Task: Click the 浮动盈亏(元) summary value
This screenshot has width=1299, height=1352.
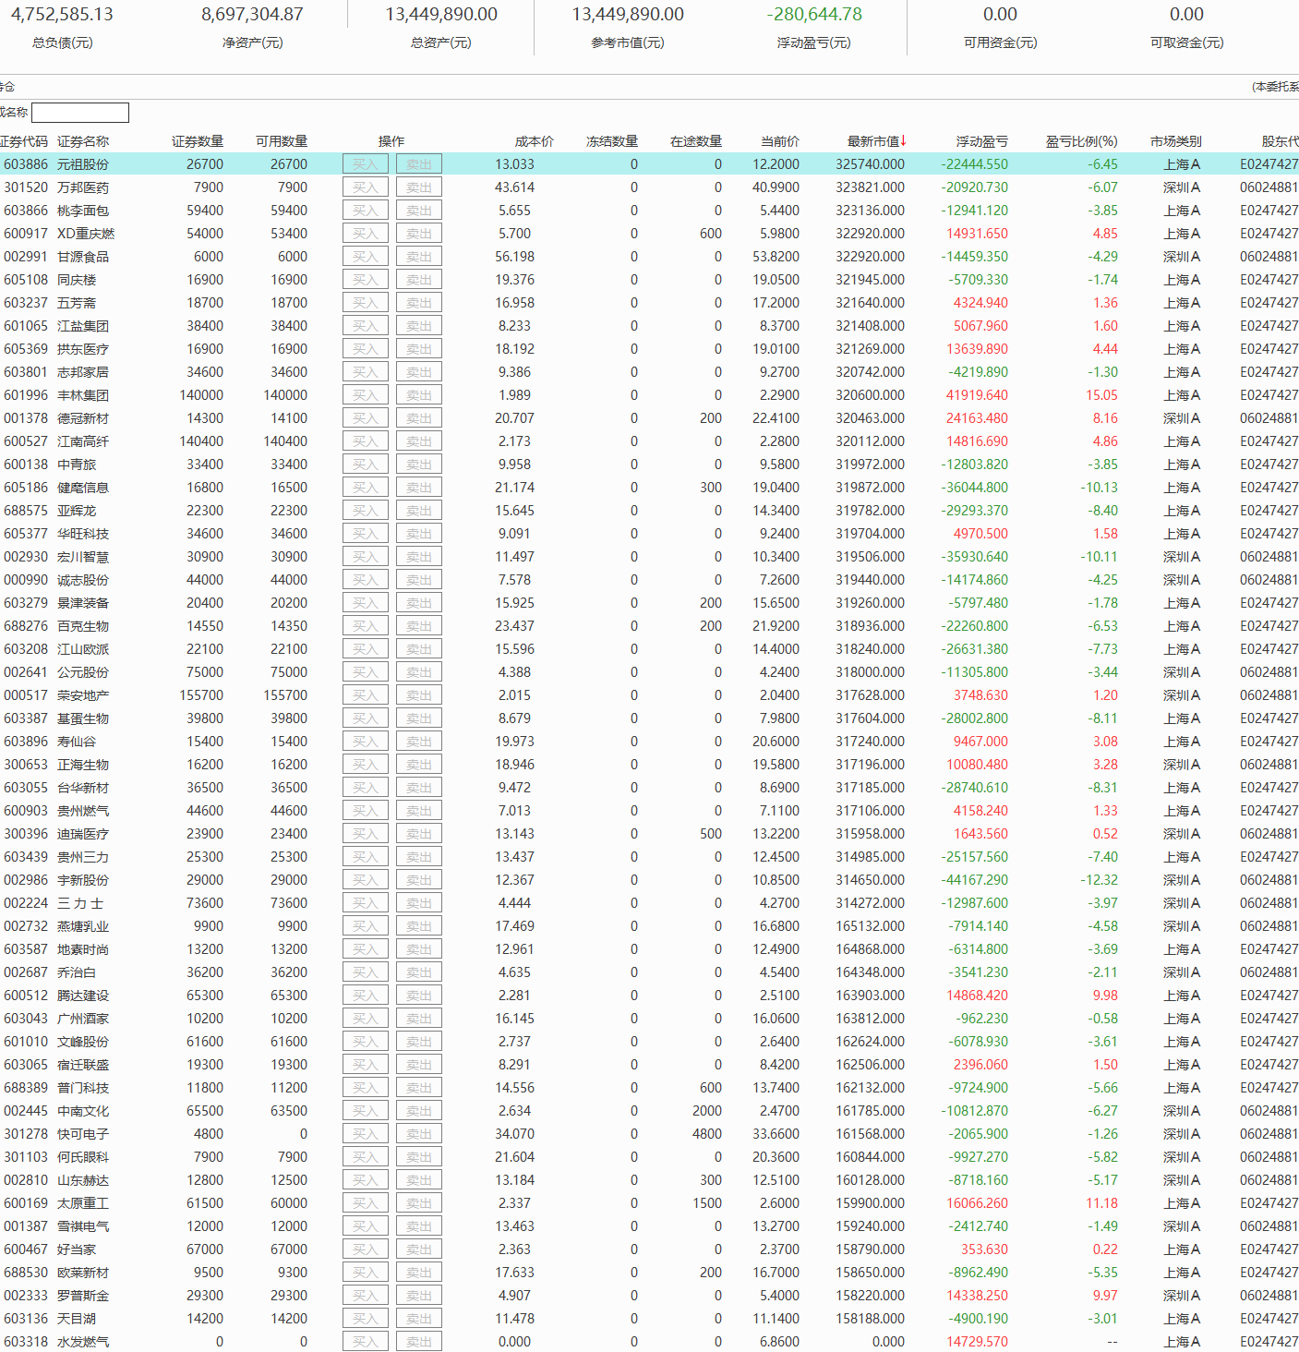Action: pos(813,15)
